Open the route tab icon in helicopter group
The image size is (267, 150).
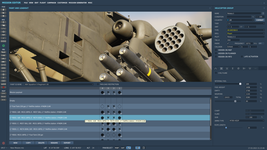215,68
